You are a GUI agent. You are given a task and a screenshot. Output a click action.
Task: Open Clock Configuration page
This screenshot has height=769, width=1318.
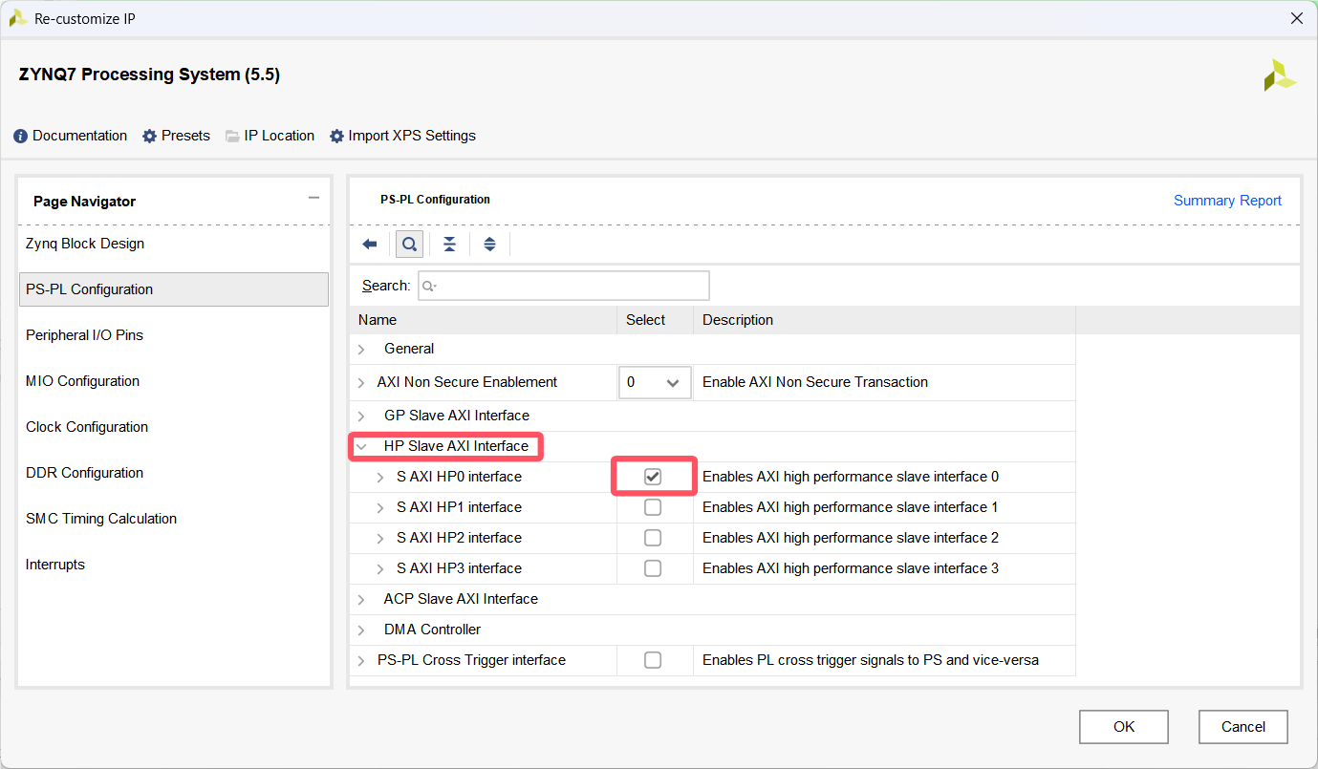[x=174, y=427]
